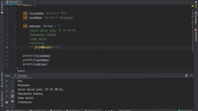
Task: Open the Project tool window
Action: pos(2,7)
